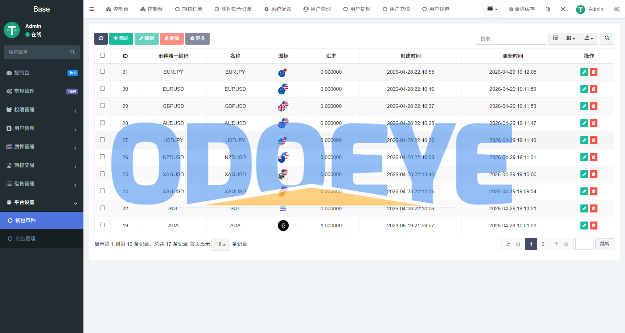Click the page number jump input
625x333 pixels.
click(x=584, y=244)
